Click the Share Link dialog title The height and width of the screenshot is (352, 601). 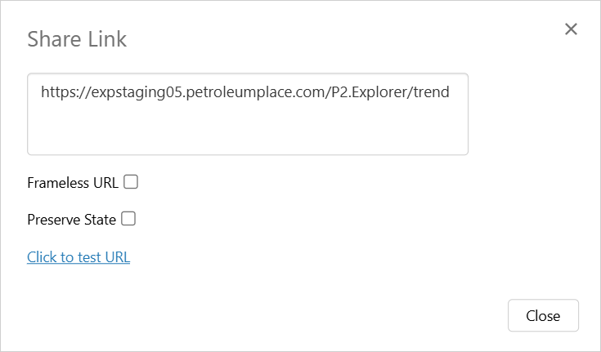(77, 39)
